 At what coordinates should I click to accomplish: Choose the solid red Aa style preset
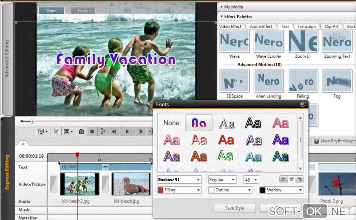(x=226, y=140)
